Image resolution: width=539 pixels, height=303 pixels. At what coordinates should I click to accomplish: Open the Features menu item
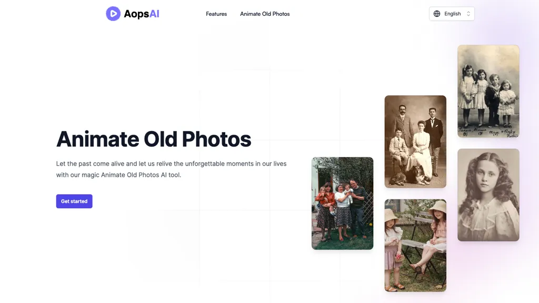[x=216, y=14]
